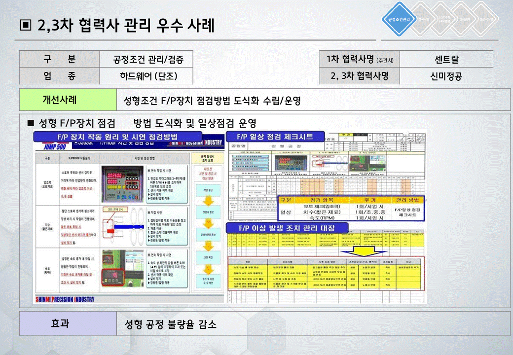
Task: Click the large yellow down arrow in the 조치 관리 대장
Action: tap(363, 251)
